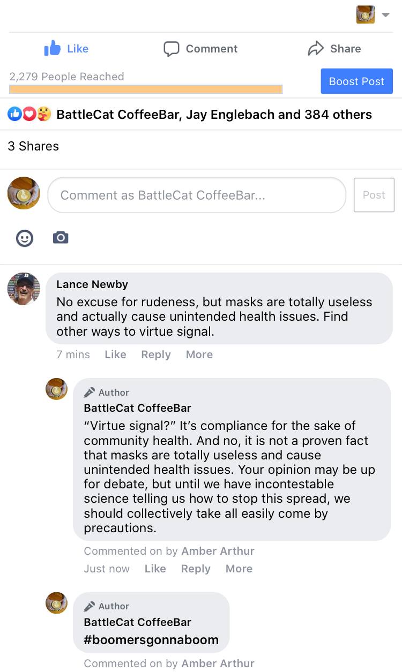
Task: Like Lance Newby's comment
Action: tap(115, 354)
